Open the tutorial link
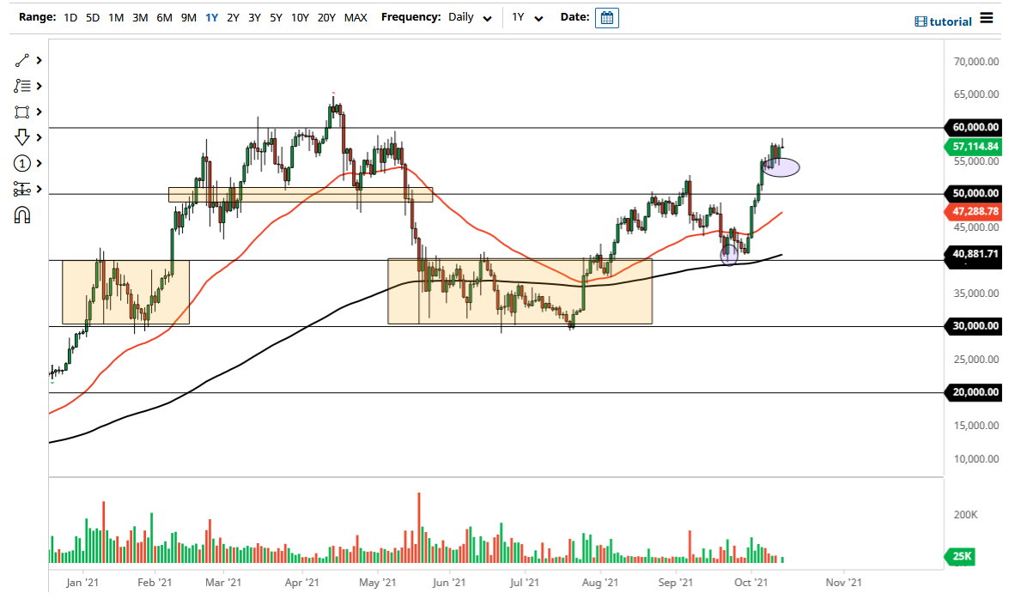Image resolution: width=1015 pixels, height=599 pixels. coord(949,21)
